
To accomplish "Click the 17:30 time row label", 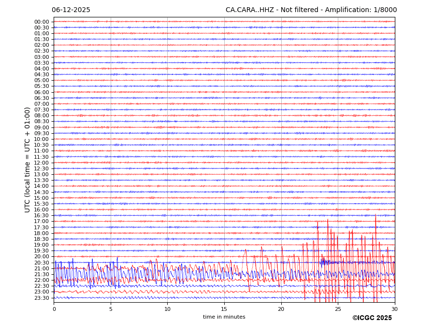I will (x=41, y=227).
